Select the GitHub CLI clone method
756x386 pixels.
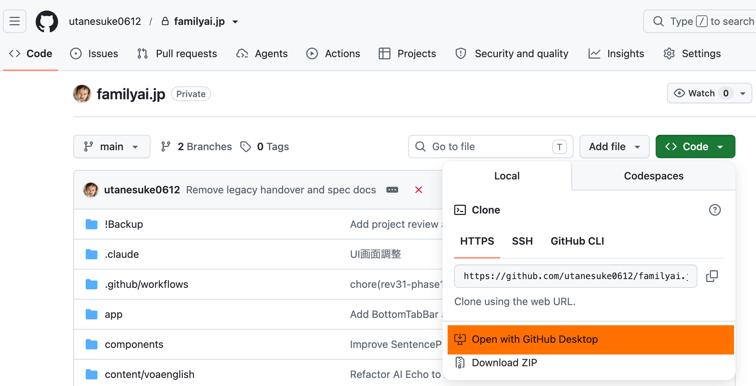point(577,241)
